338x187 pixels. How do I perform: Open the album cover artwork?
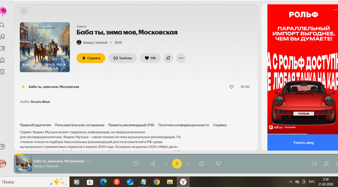coord(45,47)
